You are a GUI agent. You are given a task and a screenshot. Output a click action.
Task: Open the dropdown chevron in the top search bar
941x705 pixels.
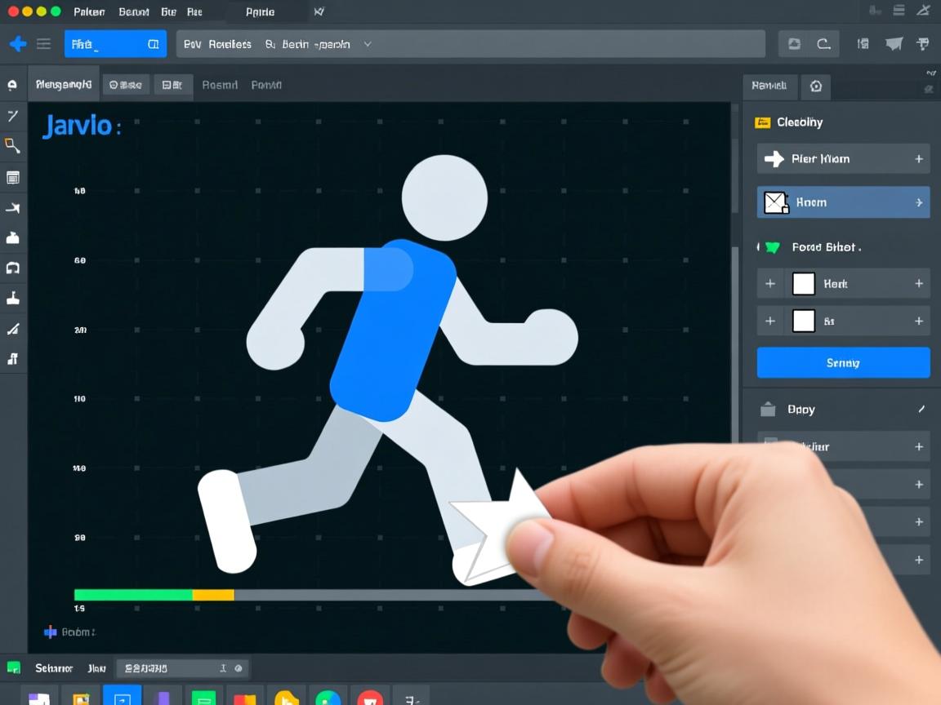(x=368, y=44)
